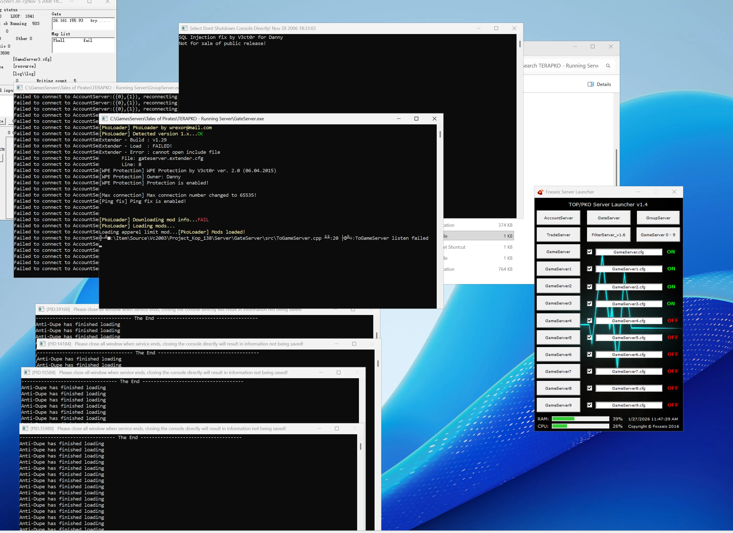Screen dimensions: 733x533
Task: Start the GroupServer from launcher
Action: click(658, 218)
